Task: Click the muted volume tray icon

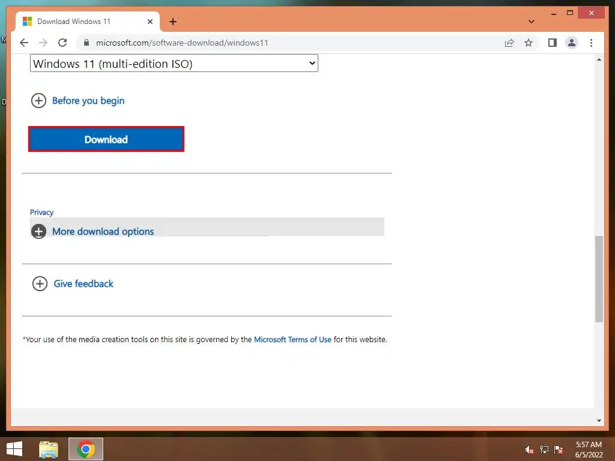Action: pyautogui.click(x=529, y=450)
